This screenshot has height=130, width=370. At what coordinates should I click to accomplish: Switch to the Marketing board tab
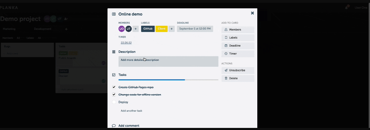click(x=9, y=29)
